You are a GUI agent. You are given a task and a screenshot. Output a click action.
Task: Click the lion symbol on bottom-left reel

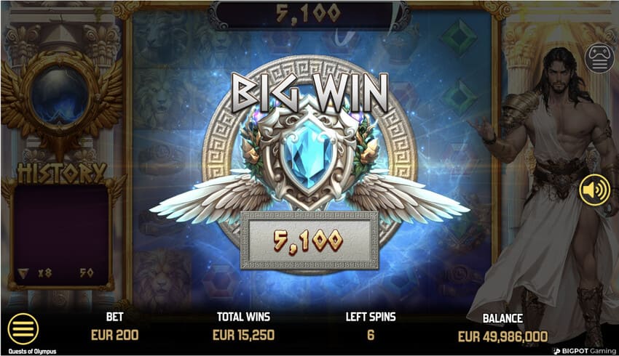[x=162, y=277]
